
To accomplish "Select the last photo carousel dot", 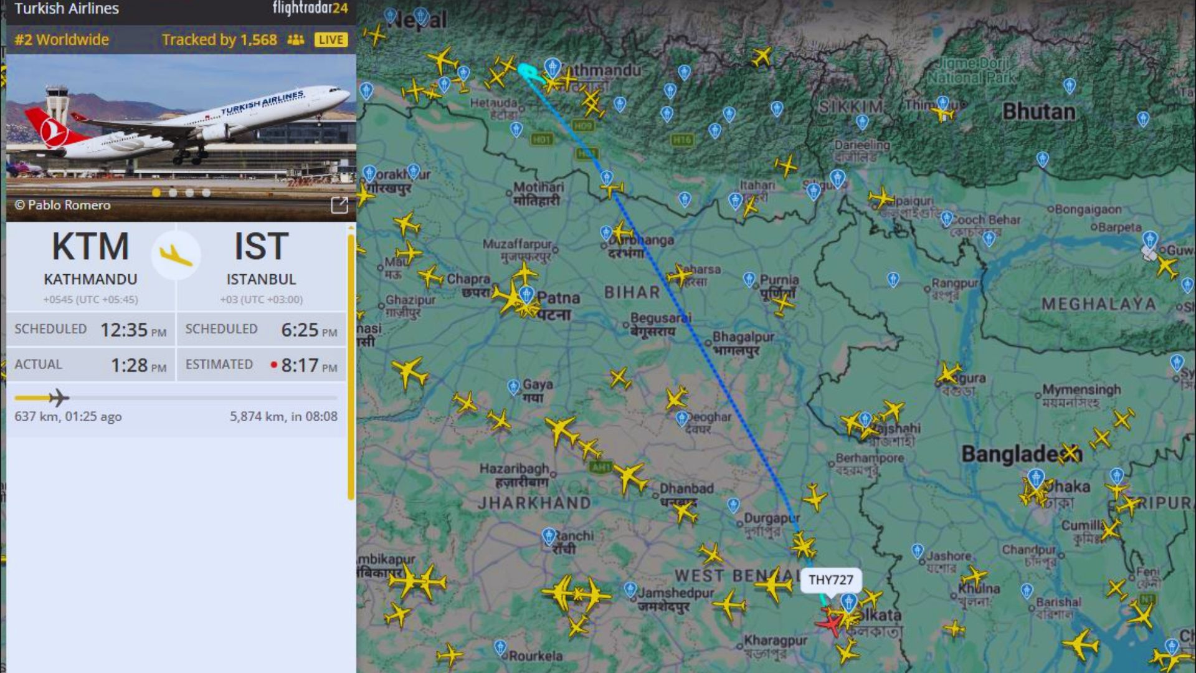I will click(x=206, y=193).
